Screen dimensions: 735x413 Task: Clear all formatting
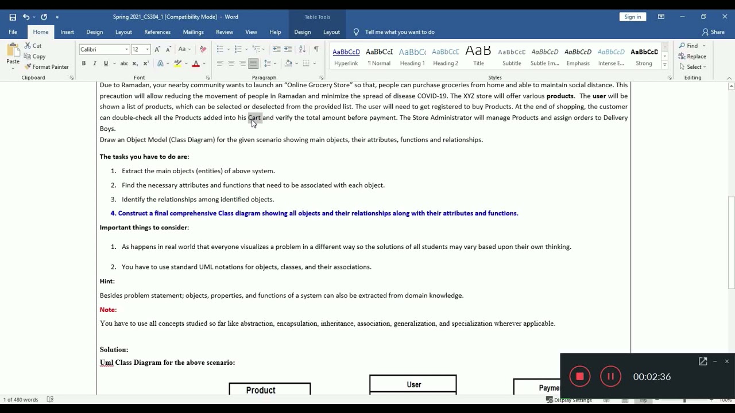202,49
